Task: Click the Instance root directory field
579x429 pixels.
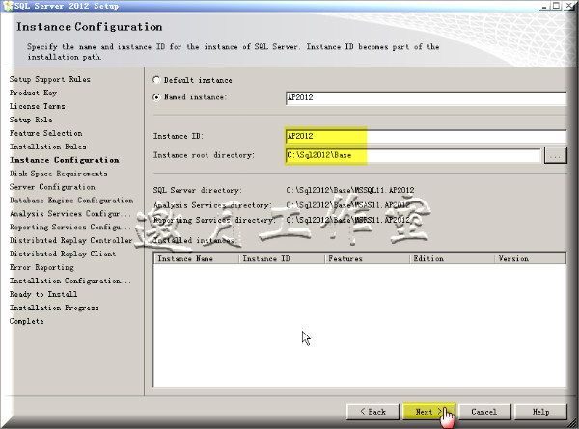Action: (x=413, y=155)
